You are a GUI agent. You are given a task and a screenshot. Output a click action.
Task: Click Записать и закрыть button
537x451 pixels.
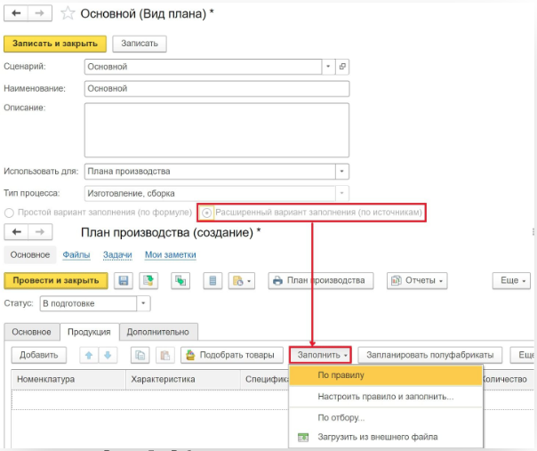click(x=55, y=44)
